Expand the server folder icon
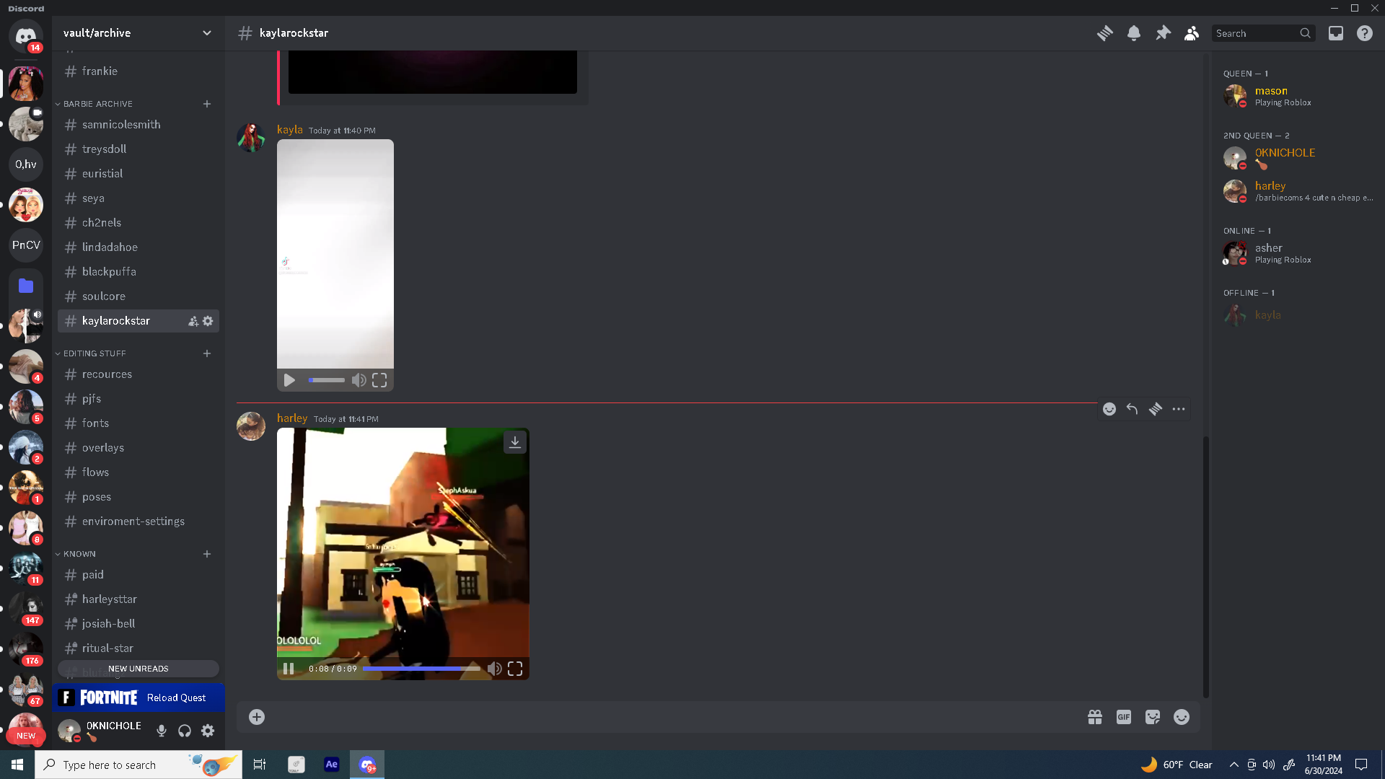The width and height of the screenshot is (1385, 779). pyautogui.click(x=26, y=286)
